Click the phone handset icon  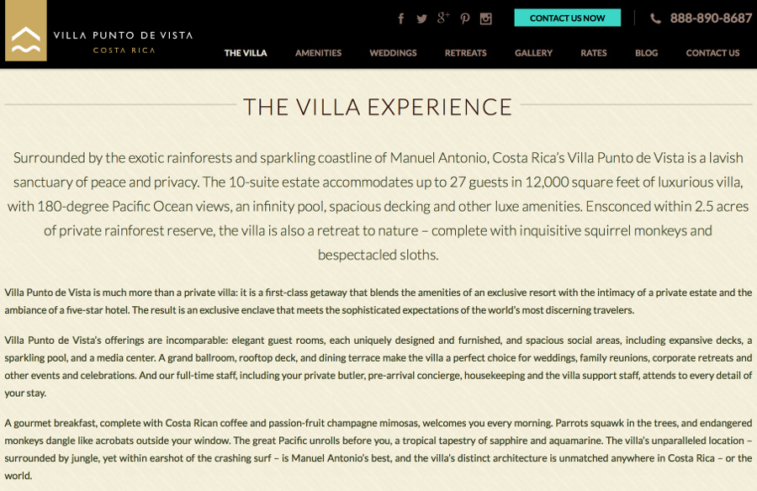[x=655, y=18]
